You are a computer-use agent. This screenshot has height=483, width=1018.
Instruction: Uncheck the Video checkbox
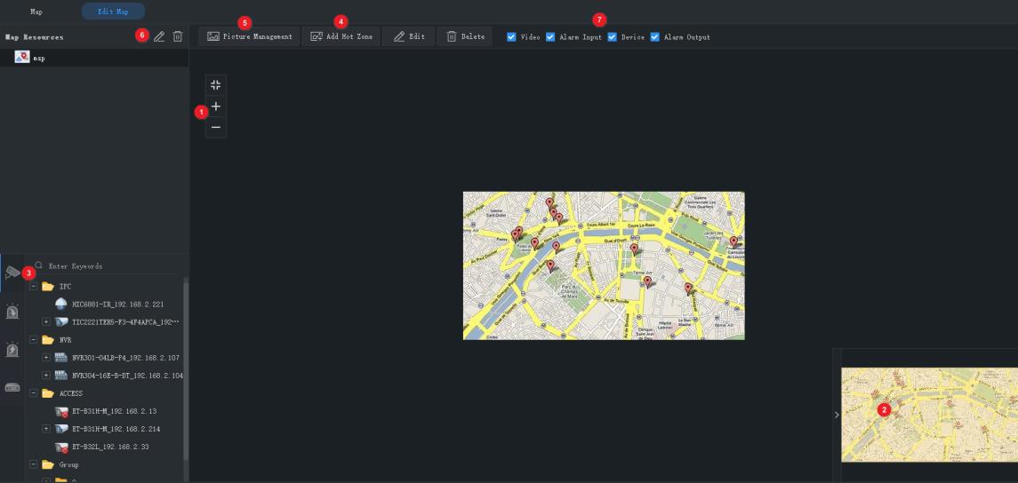(511, 37)
